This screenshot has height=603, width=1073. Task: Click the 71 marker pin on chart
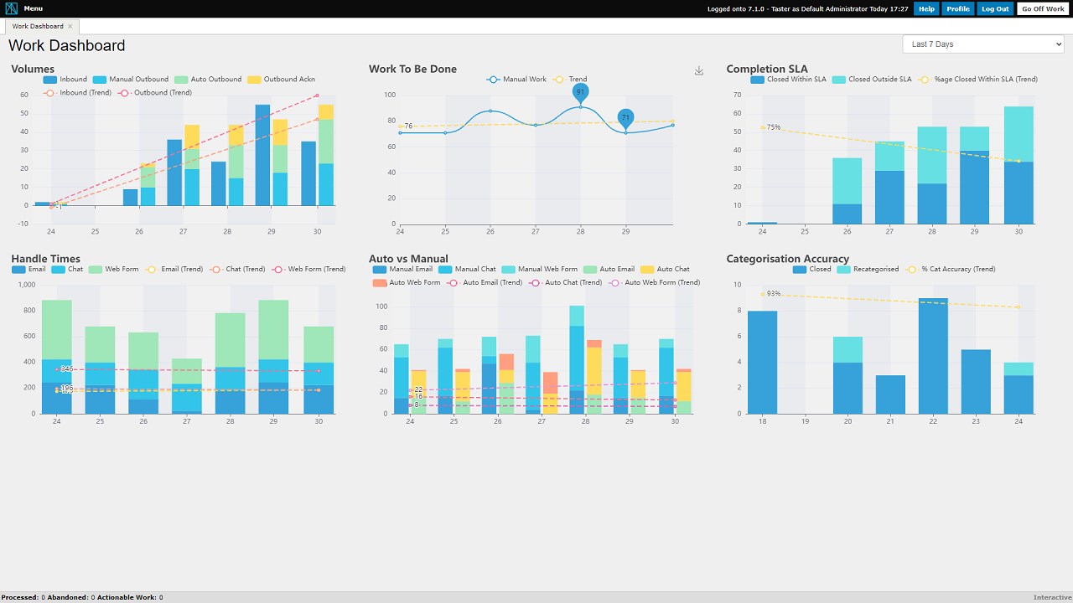click(x=625, y=119)
